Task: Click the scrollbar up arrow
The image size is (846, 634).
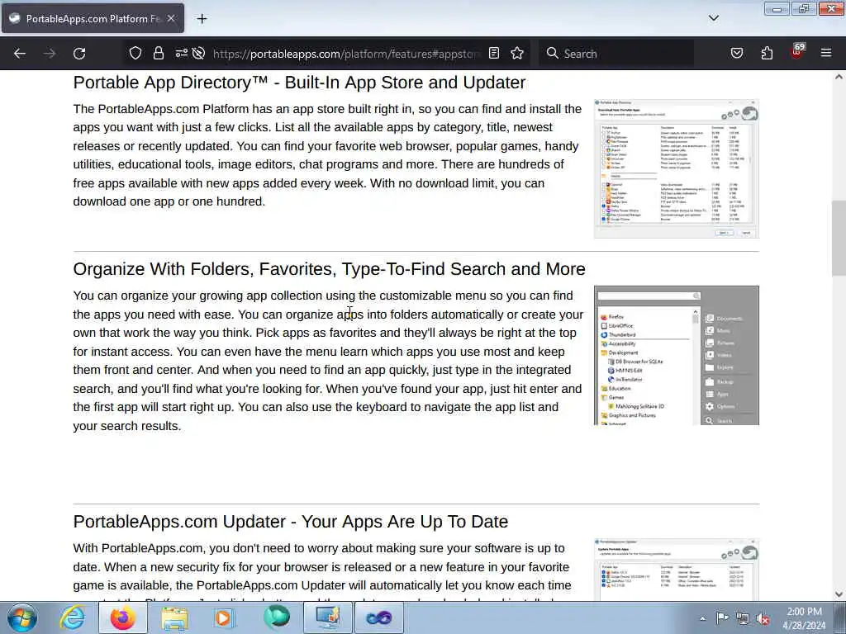Action: tap(839, 77)
